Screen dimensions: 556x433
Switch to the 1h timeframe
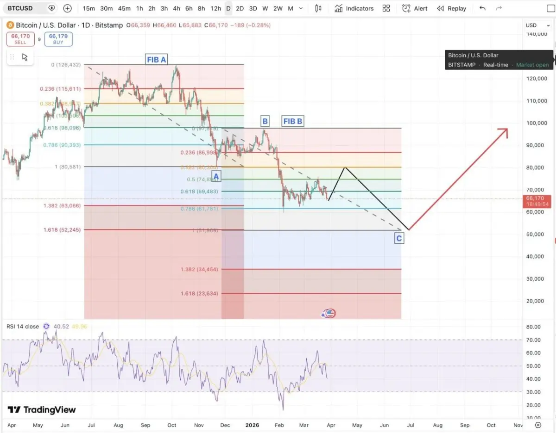pyautogui.click(x=139, y=8)
